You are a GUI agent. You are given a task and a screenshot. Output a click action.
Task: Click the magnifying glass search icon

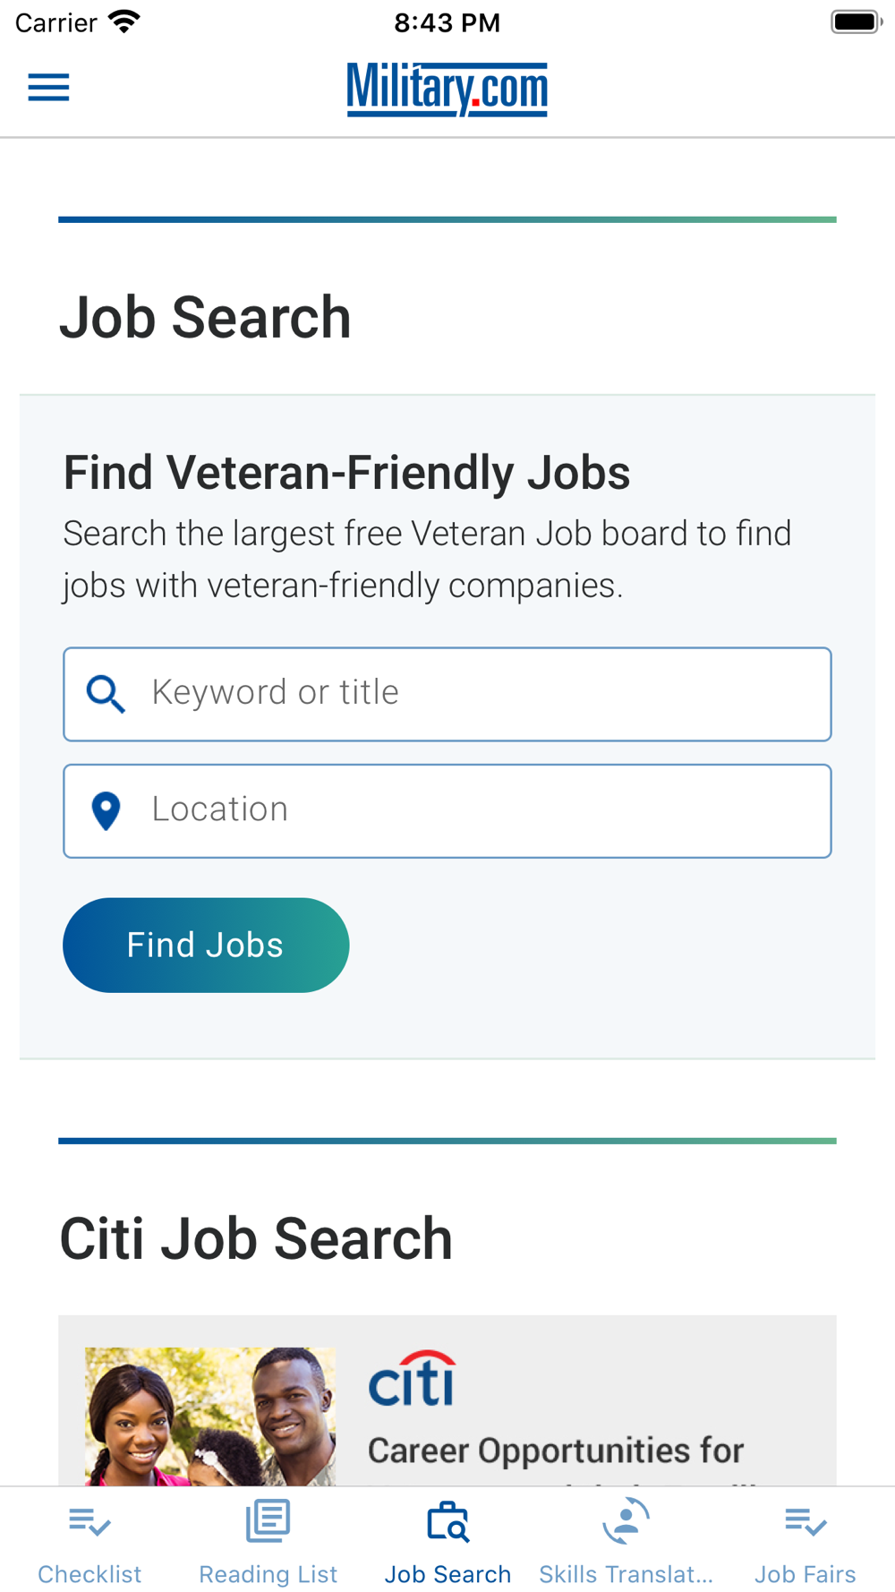pyautogui.click(x=106, y=694)
